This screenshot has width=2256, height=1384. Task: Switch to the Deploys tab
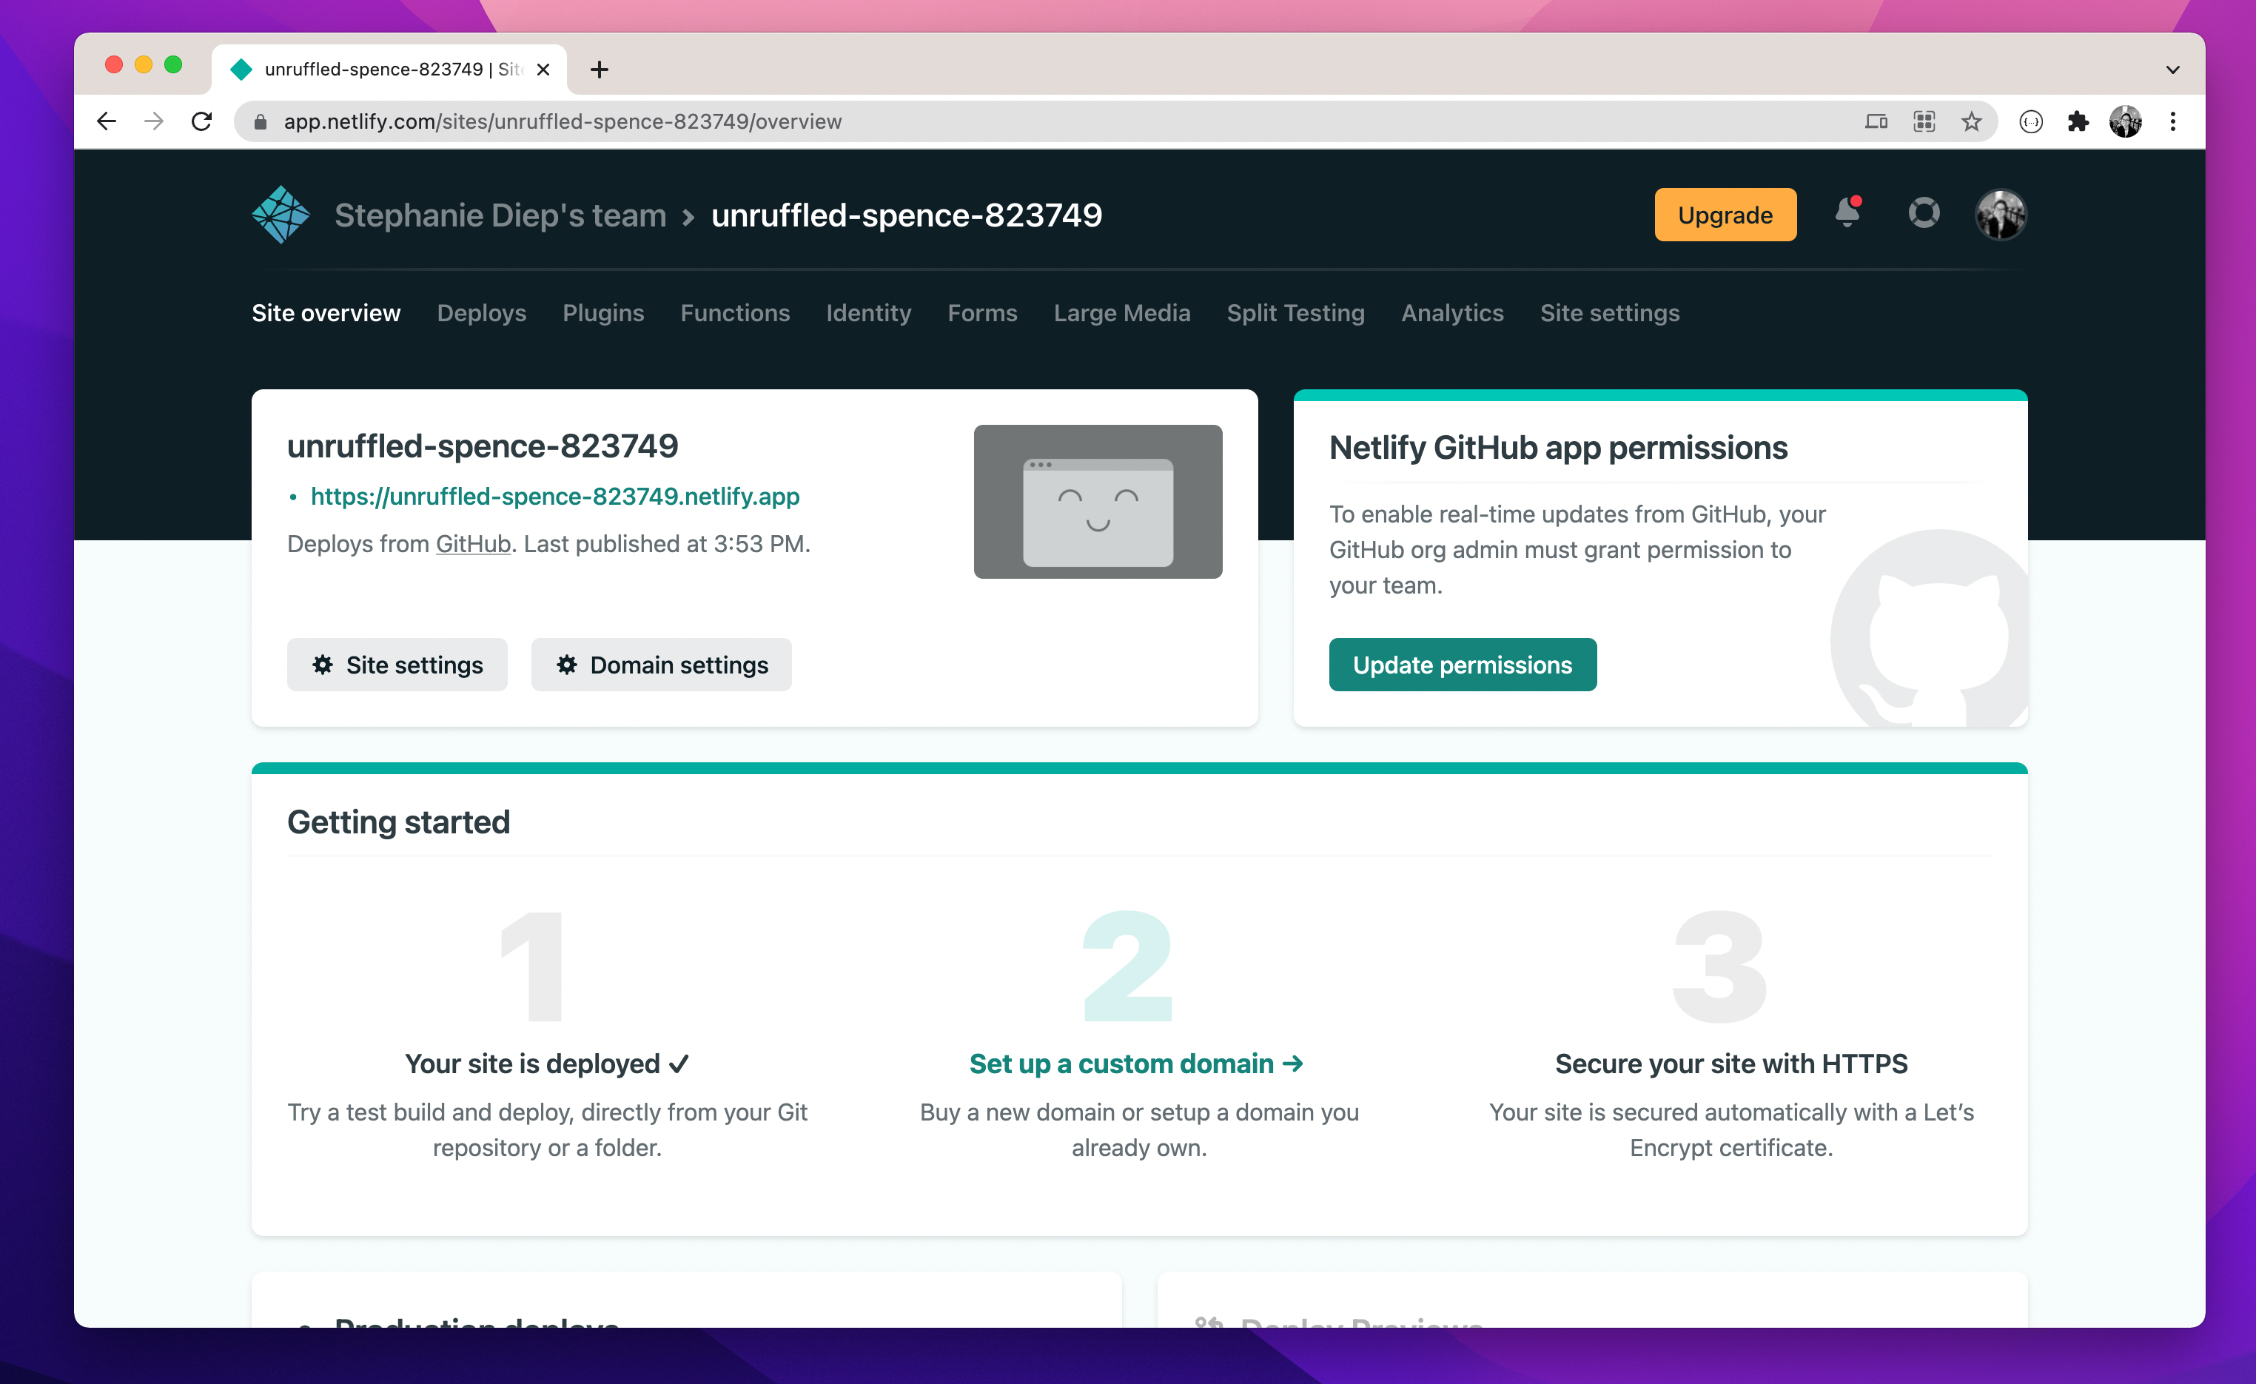point(480,313)
